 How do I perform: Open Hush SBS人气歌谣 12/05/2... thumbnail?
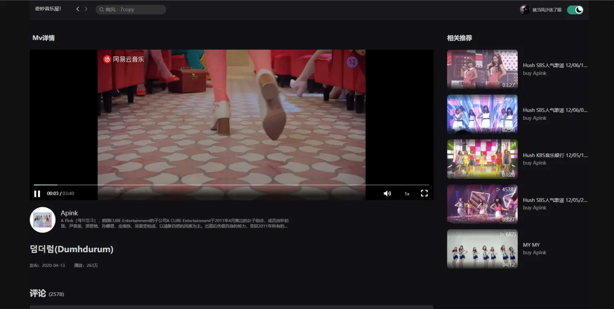tap(482, 204)
